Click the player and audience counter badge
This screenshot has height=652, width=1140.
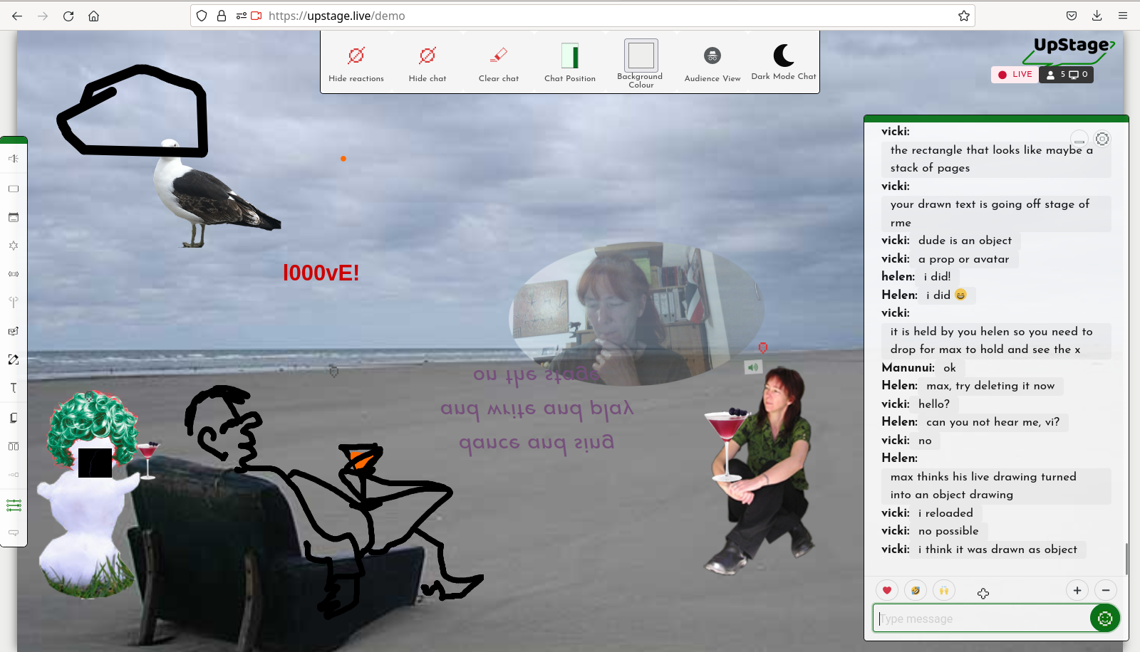point(1066,75)
